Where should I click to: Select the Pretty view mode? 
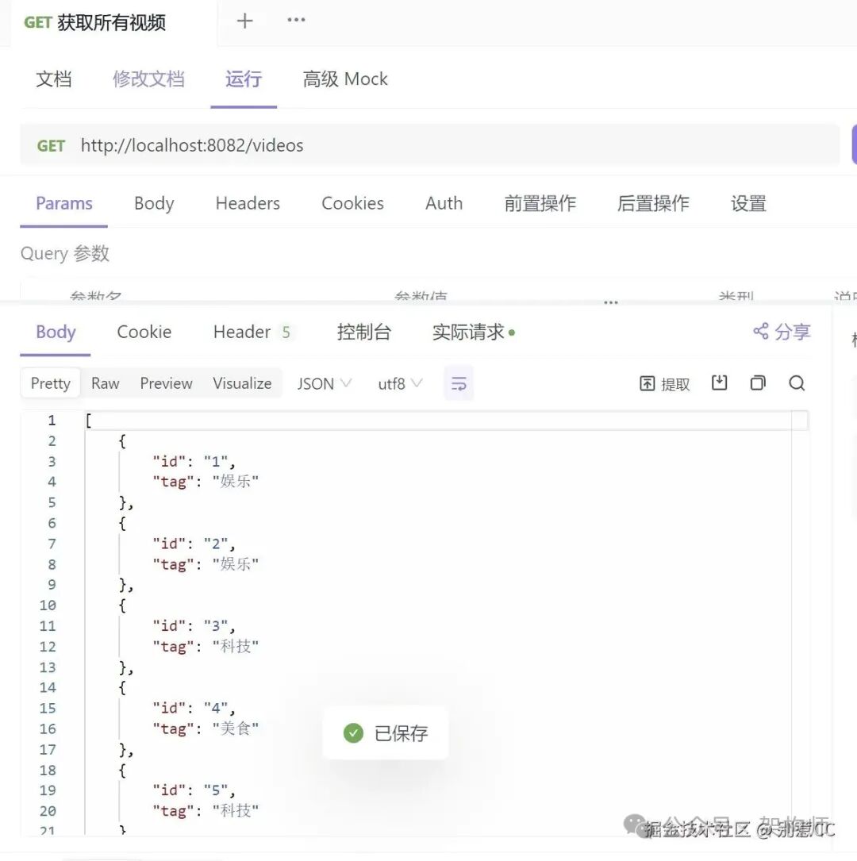click(x=51, y=383)
